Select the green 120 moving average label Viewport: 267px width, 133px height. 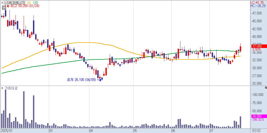[35, 3]
